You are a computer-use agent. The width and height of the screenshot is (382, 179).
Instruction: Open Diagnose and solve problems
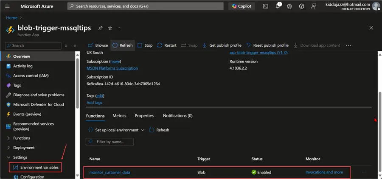coord(39,95)
